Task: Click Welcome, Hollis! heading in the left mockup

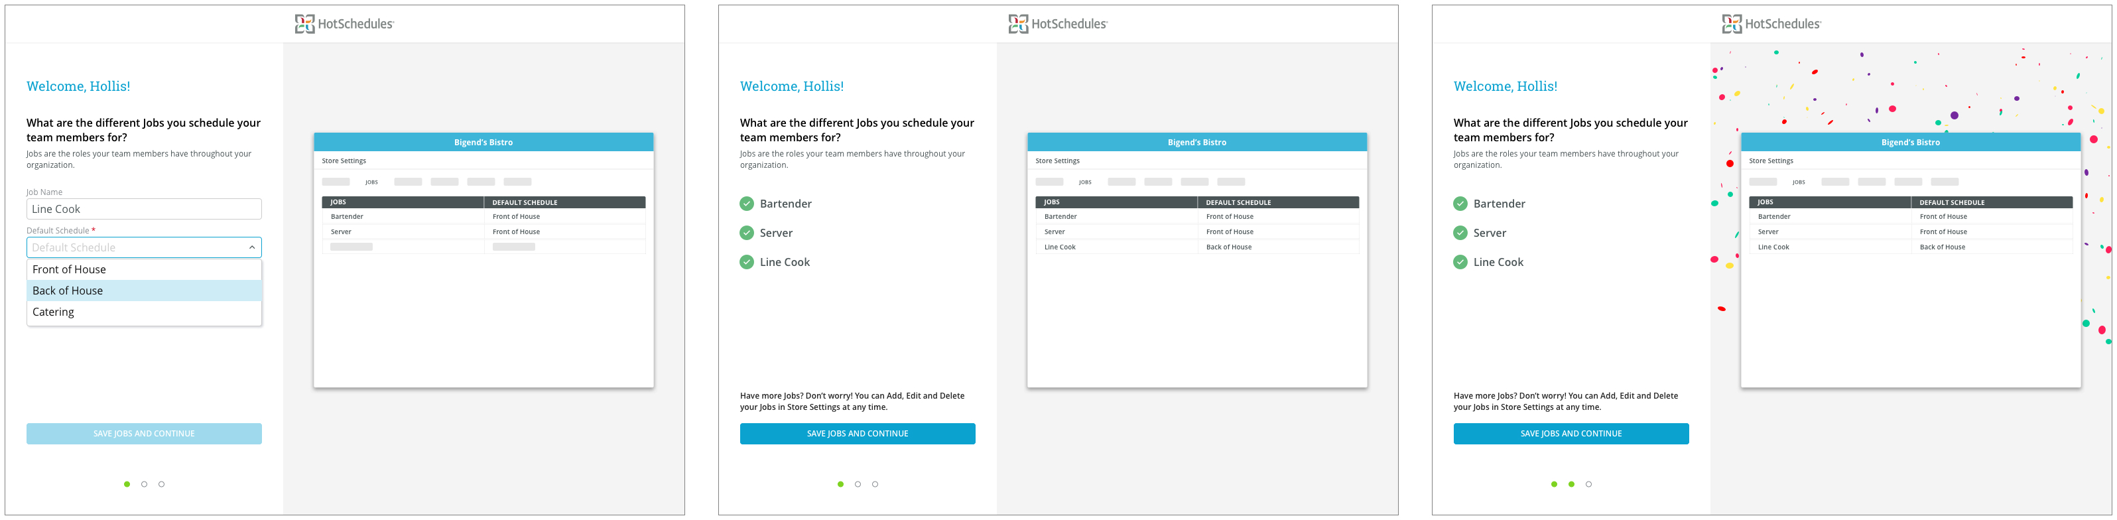Action: pyautogui.click(x=78, y=86)
